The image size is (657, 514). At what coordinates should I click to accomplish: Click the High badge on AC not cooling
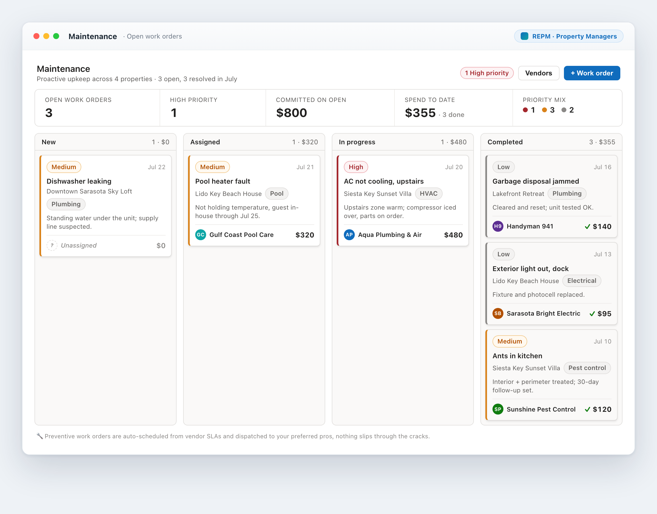[x=356, y=167]
